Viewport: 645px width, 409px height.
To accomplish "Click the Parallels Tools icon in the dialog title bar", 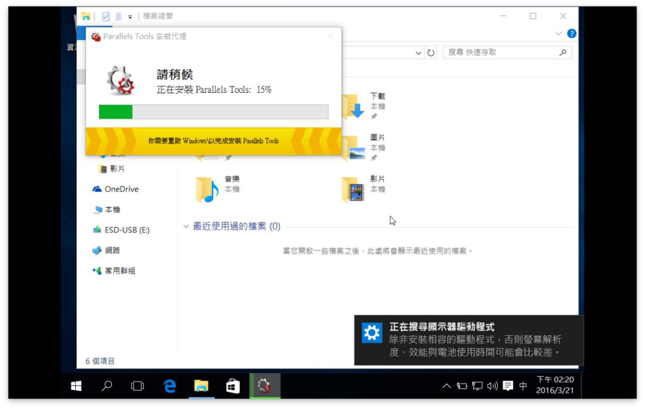I will 96,37.
